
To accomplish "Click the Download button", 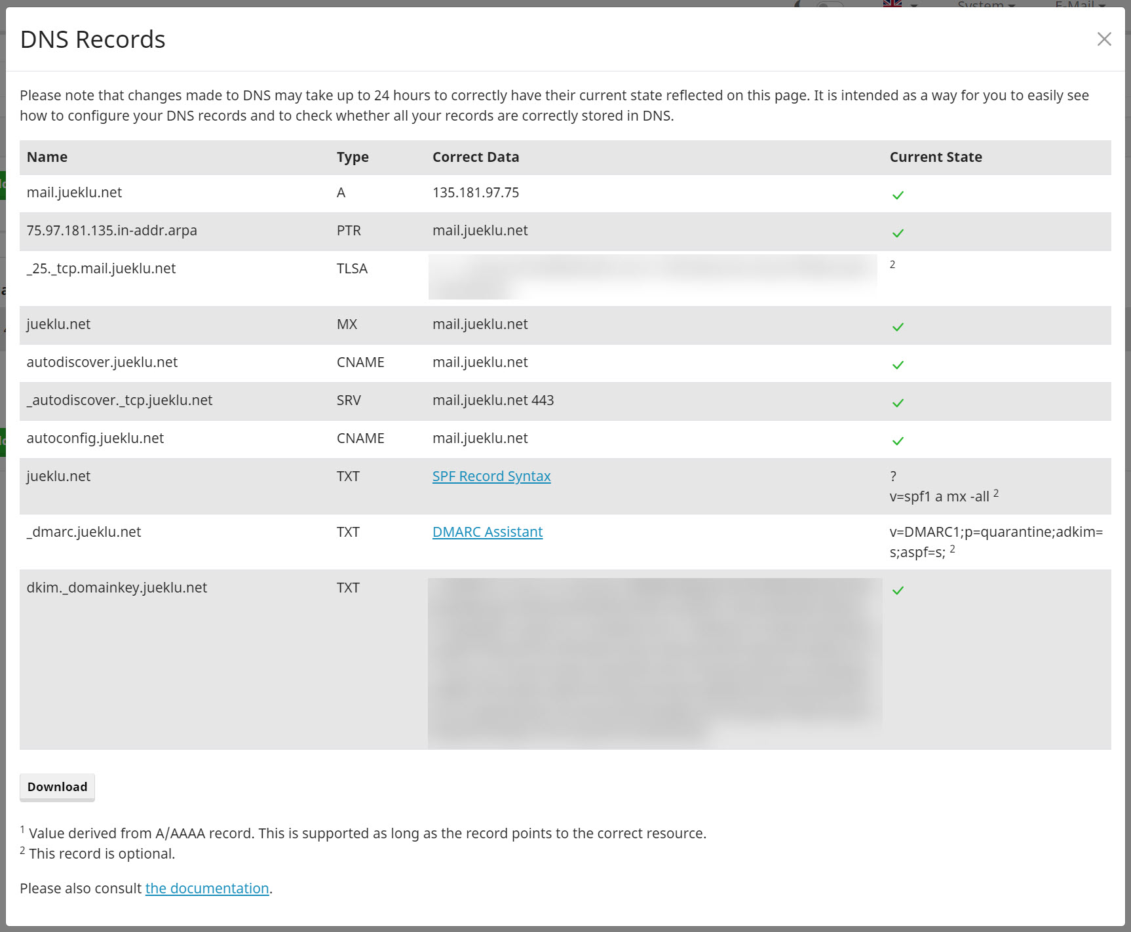I will [57, 787].
